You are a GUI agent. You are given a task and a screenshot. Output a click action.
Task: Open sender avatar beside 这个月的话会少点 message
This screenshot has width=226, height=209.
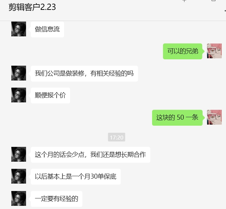tap(19, 154)
